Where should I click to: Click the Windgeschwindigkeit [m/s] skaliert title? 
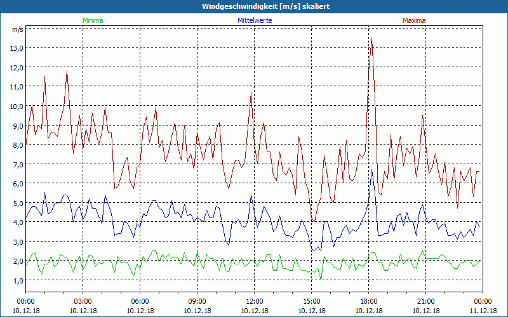pos(265,6)
